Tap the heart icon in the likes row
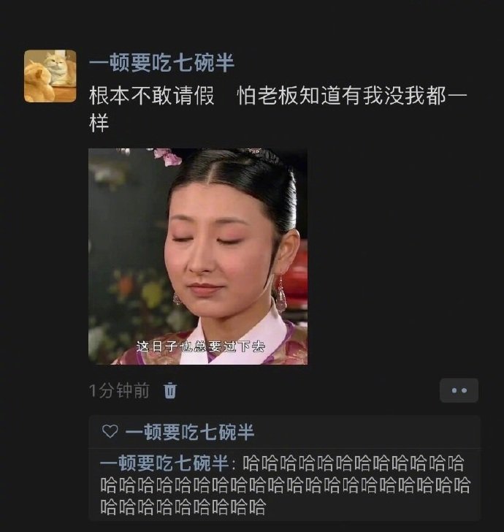 [110, 432]
